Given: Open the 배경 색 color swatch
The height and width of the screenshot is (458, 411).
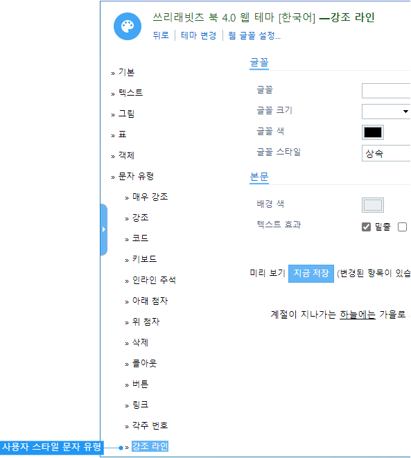Looking at the screenshot, I should pos(373,205).
